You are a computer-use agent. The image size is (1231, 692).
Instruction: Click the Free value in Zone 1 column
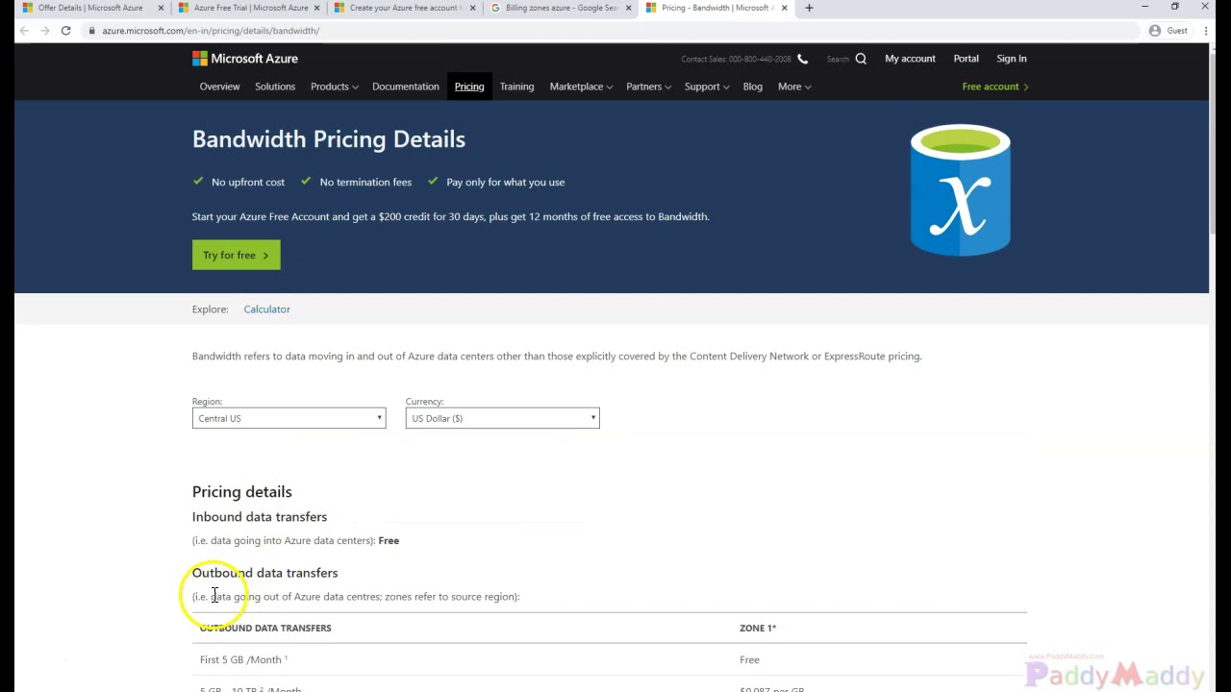pyautogui.click(x=749, y=660)
